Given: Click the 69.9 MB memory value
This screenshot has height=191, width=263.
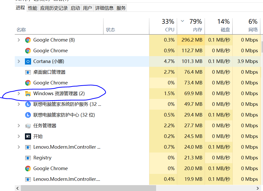Looking at the screenshot, I should 193,94.
